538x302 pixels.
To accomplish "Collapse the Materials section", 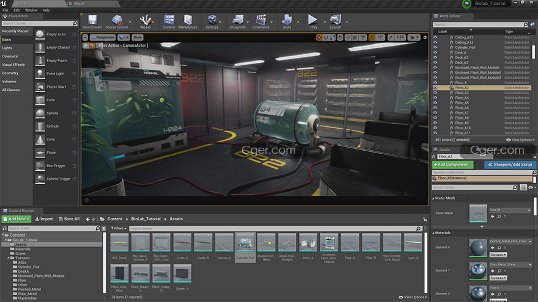I will point(433,233).
